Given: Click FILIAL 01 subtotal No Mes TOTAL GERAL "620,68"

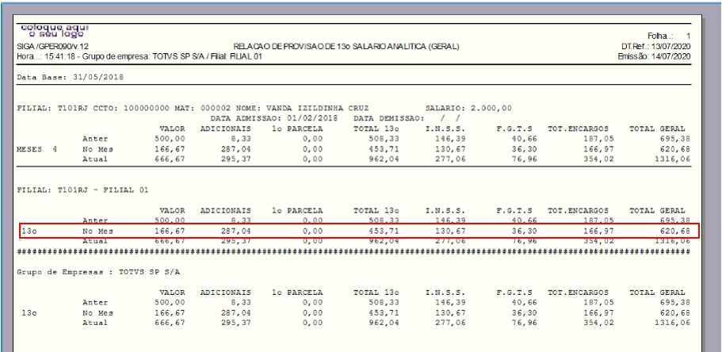Looking at the screenshot, I should (675, 231).
